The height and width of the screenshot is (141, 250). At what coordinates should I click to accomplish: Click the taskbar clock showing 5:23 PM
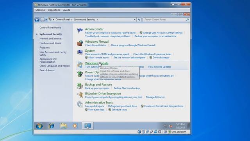click(x=180, y=126)
